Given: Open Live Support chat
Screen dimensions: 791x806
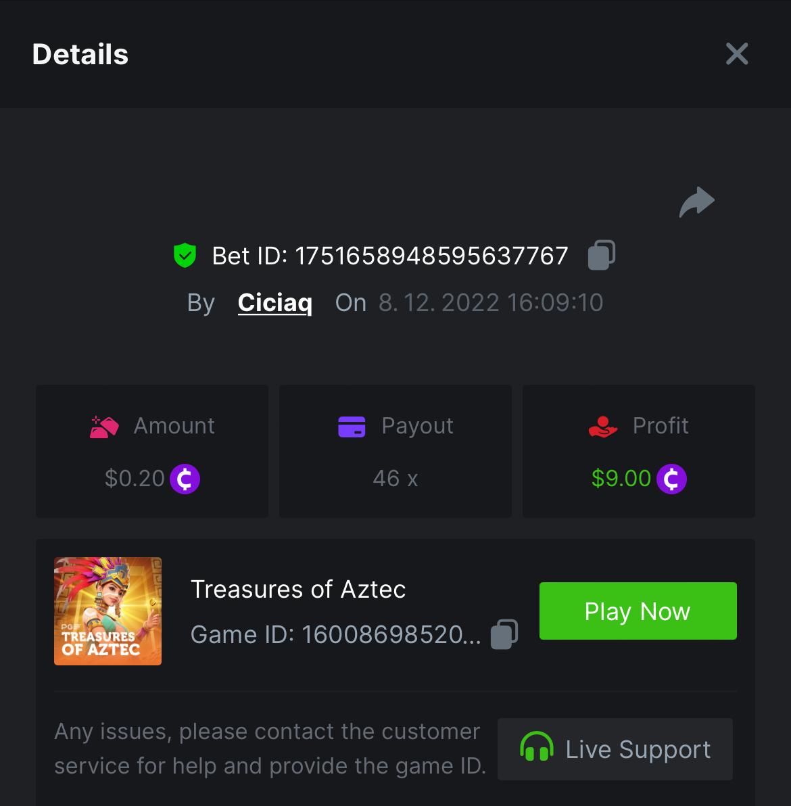Looking at the screenshot, I should point(615,749).
